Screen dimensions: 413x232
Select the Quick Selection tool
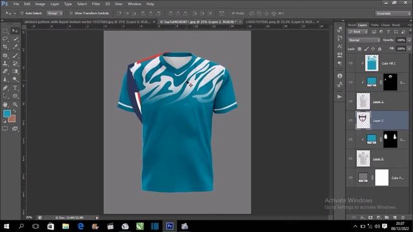click(15, 39)
